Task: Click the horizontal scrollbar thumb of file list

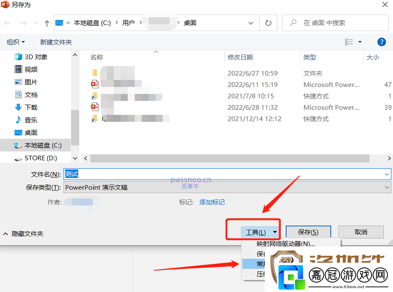Action: click(x=230, y=158)
